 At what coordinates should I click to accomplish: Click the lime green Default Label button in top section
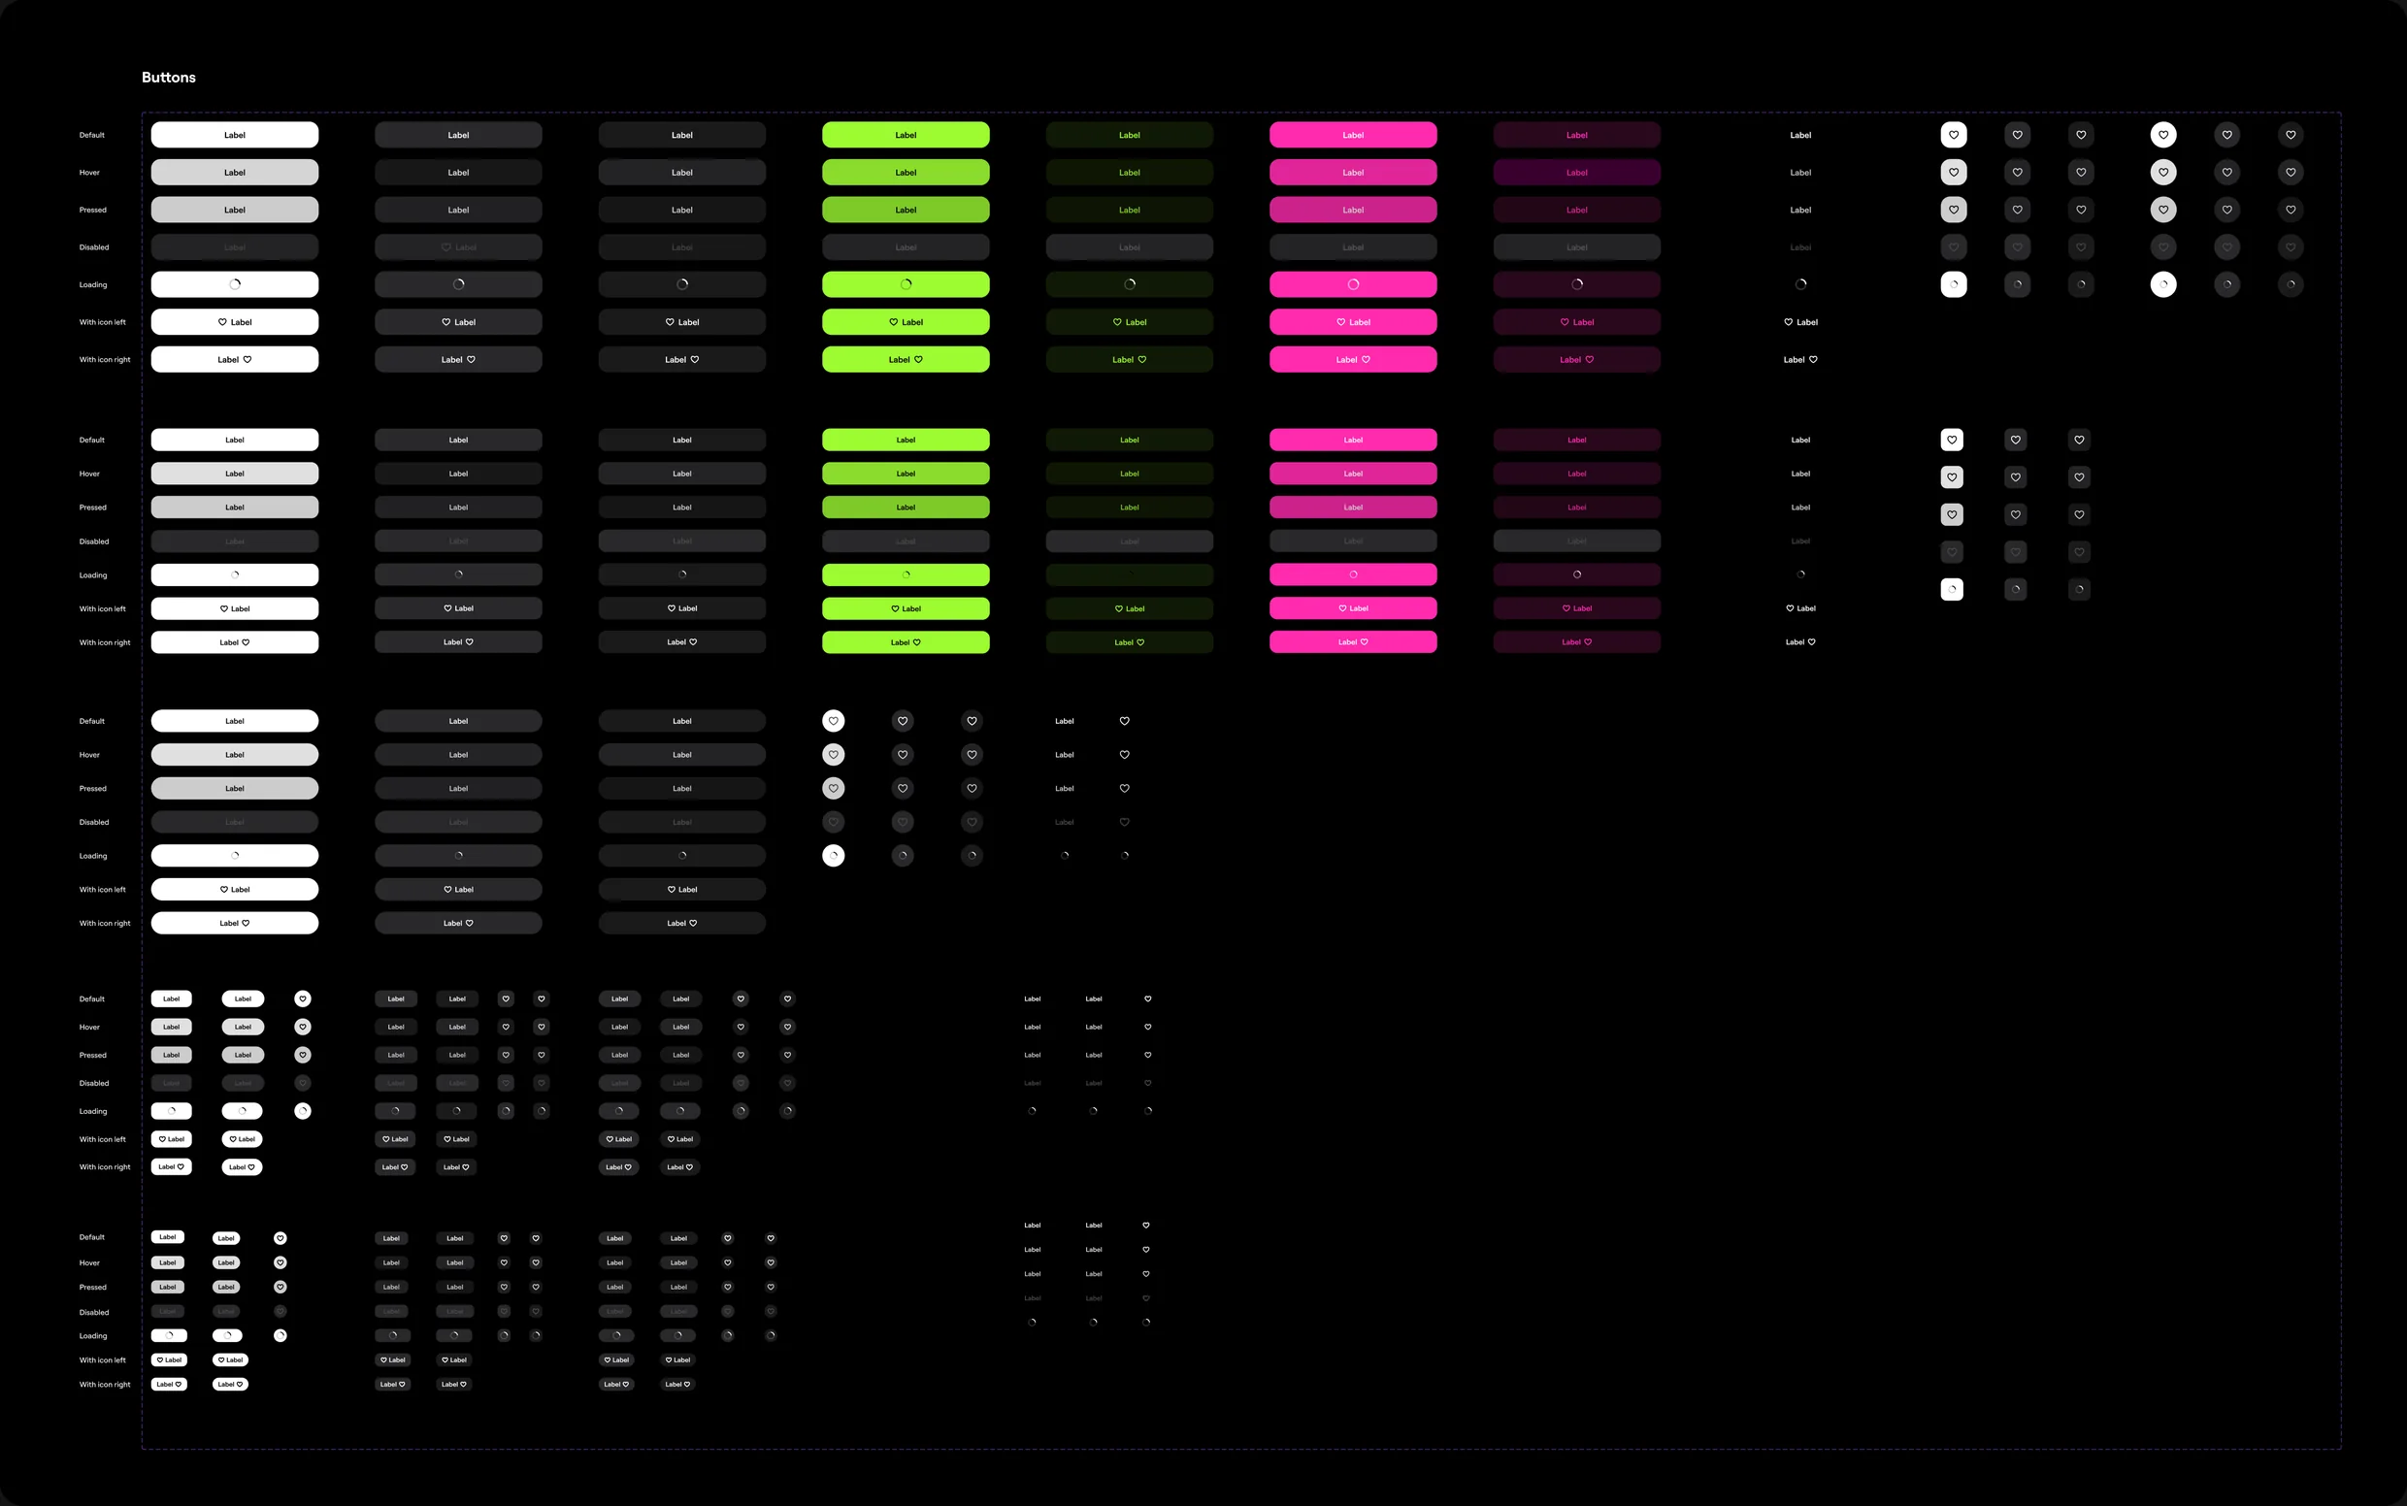coord(906,135)
